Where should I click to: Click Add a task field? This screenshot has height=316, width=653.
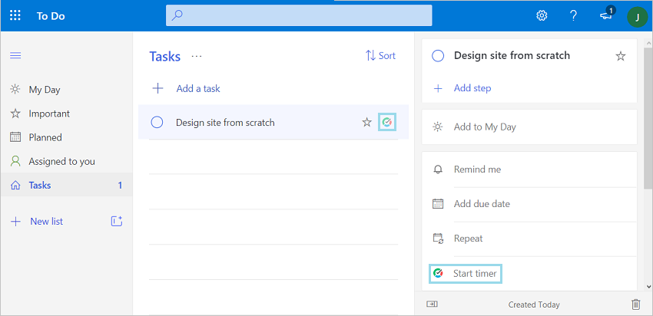273,88
